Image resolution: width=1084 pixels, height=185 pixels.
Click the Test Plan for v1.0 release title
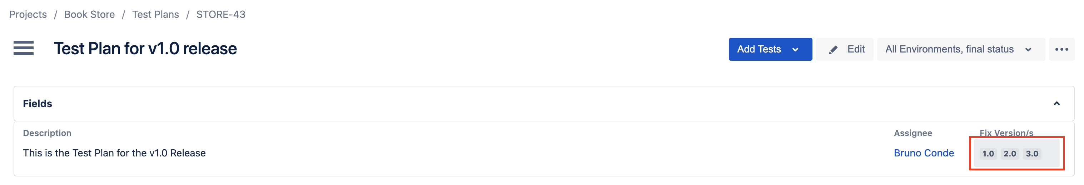[145, 49]
